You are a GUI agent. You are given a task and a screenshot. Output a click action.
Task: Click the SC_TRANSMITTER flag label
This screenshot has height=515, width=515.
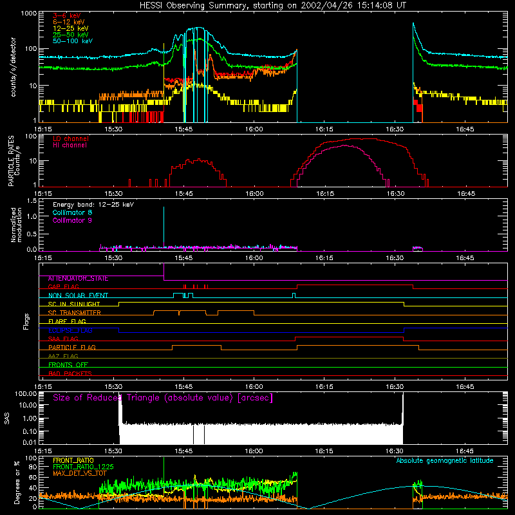coord(75,313)
